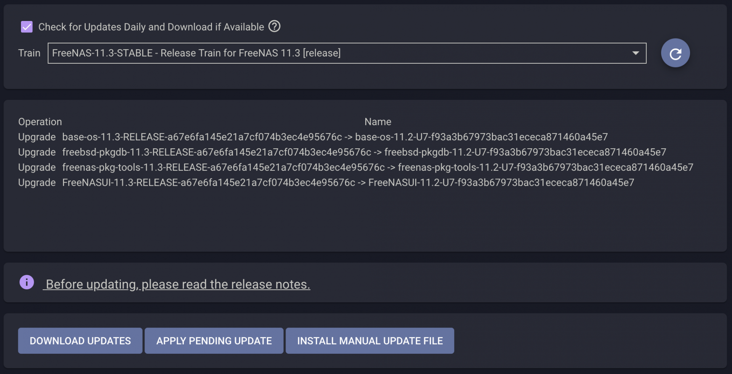Image resolution: width=732 pixels, height=374 pixels.
Task: Click the Train field label
Action: click(29, 53)
